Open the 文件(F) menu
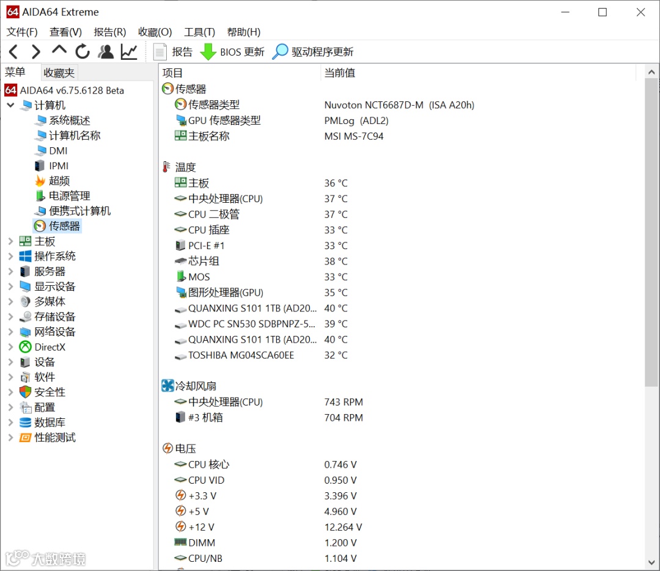The height and width of the screenshot is (571, 660). [x=22, y=32]
